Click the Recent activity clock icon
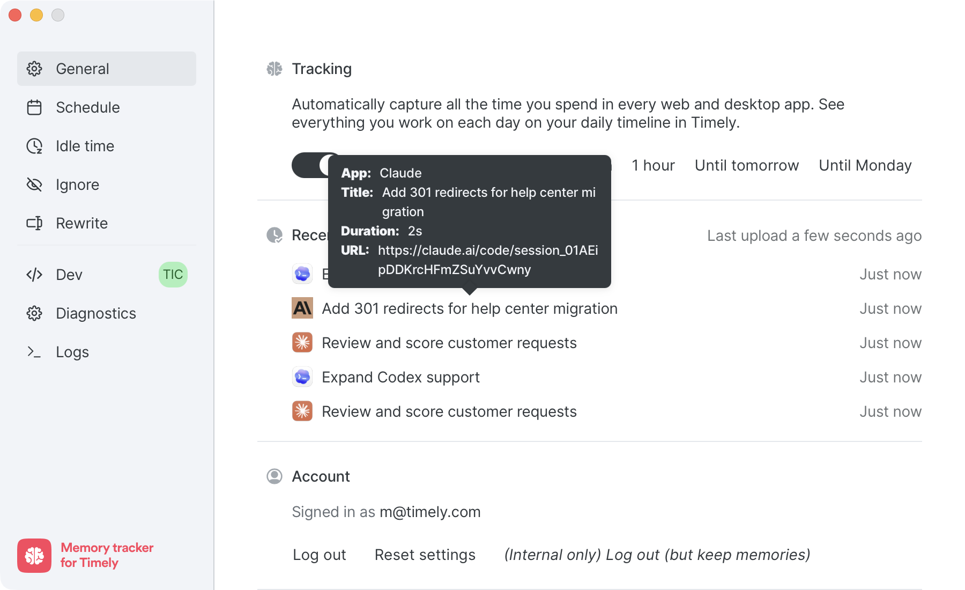 [274, 235]
